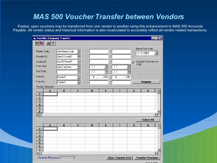The height and width of the screenshot is (163, 217).
Task: Click the first Master Code text field
Action: [99, 51]
